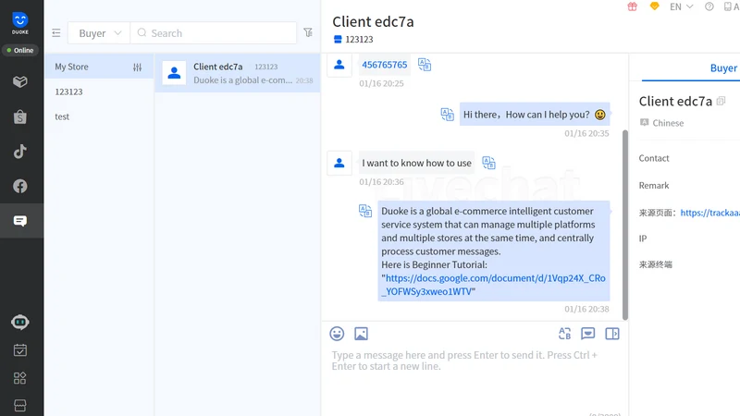This screenshot has height=416, width=740.
Task: Open the Facebook channel icon
Action: [19, 186]
